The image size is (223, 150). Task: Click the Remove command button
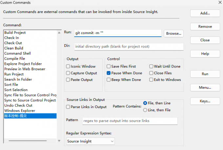(x=205, y=27)
